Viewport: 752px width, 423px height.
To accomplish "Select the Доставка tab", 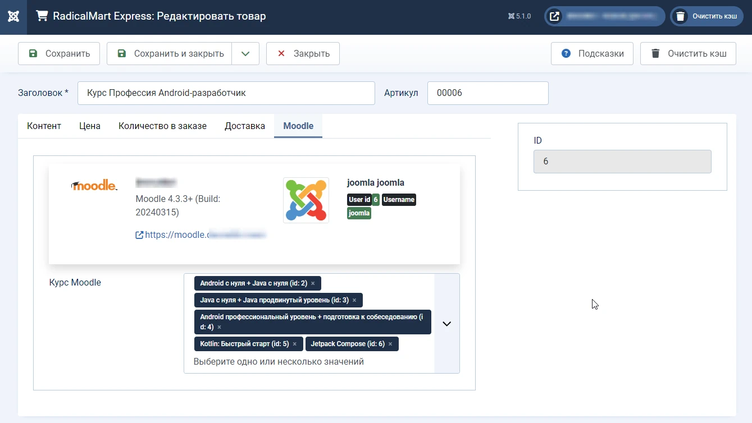I will (245, 126).
